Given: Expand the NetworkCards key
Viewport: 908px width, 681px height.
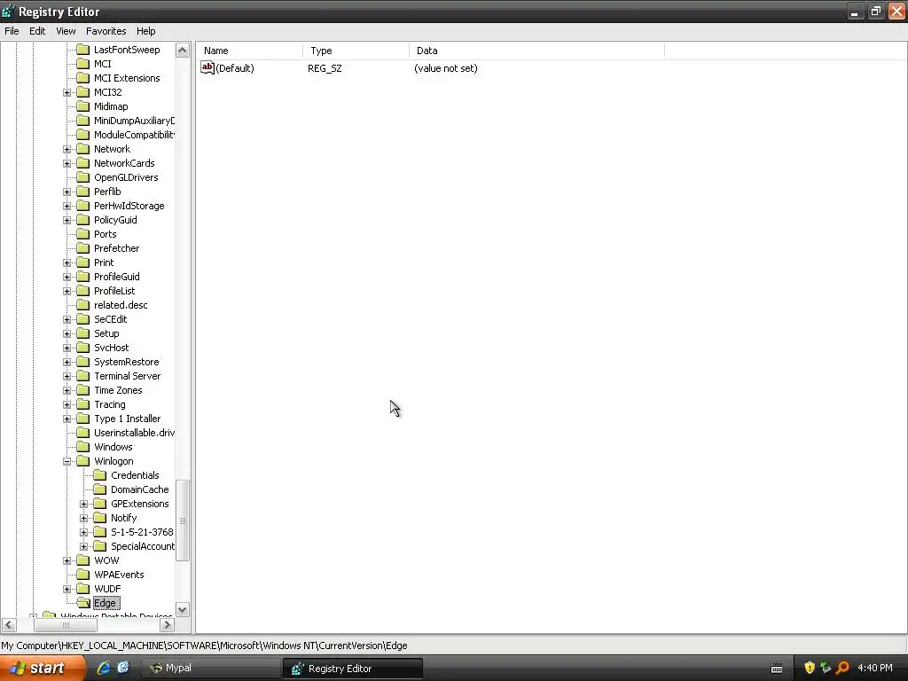Looking at the screenshot, I should coord(67,163).
